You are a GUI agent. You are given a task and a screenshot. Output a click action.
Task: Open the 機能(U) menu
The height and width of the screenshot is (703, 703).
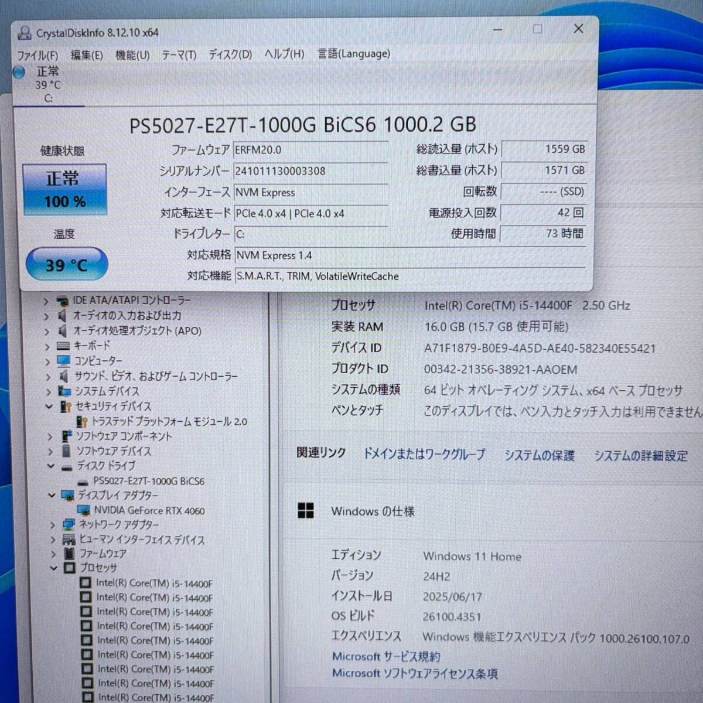132,55
